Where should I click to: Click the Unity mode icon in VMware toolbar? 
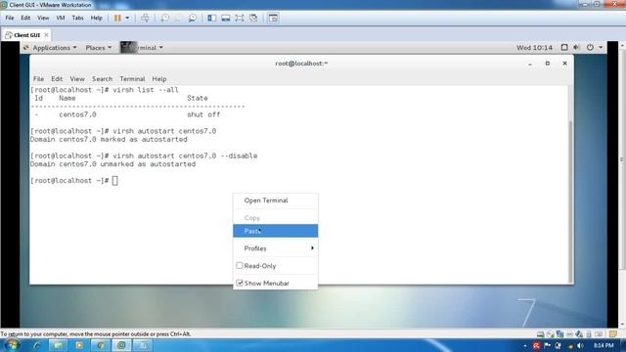pos(253,18)
